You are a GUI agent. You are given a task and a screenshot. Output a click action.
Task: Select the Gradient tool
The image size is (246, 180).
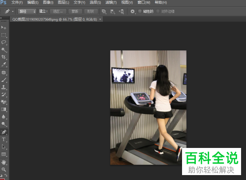(3, 109)
